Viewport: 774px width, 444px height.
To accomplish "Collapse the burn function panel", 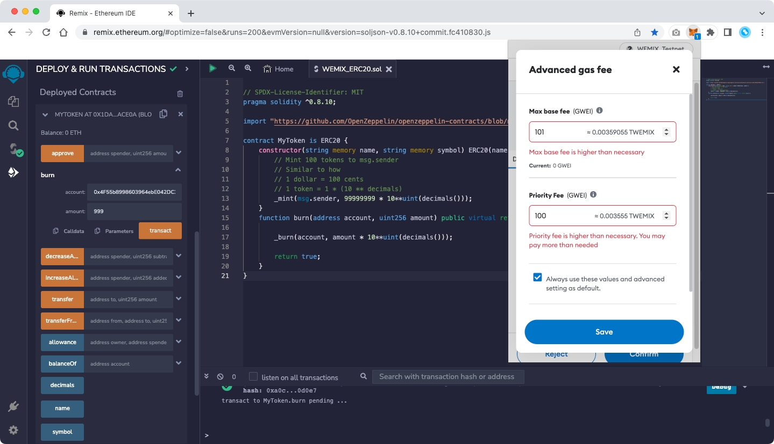I will tap(178, 170).
